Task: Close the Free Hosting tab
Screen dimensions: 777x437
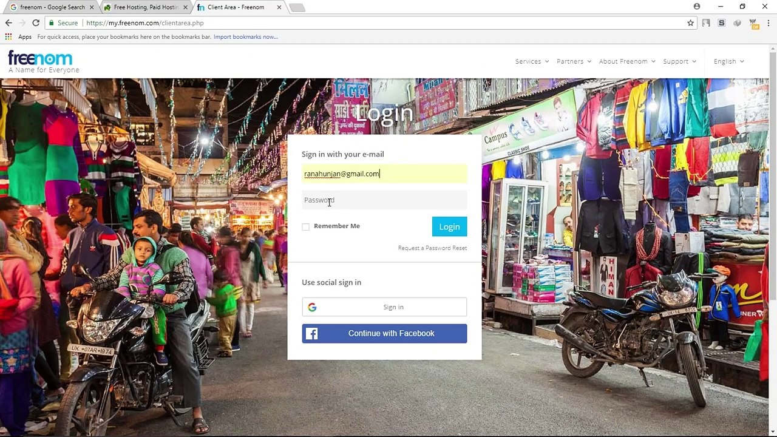Action: tap(185, 7)
